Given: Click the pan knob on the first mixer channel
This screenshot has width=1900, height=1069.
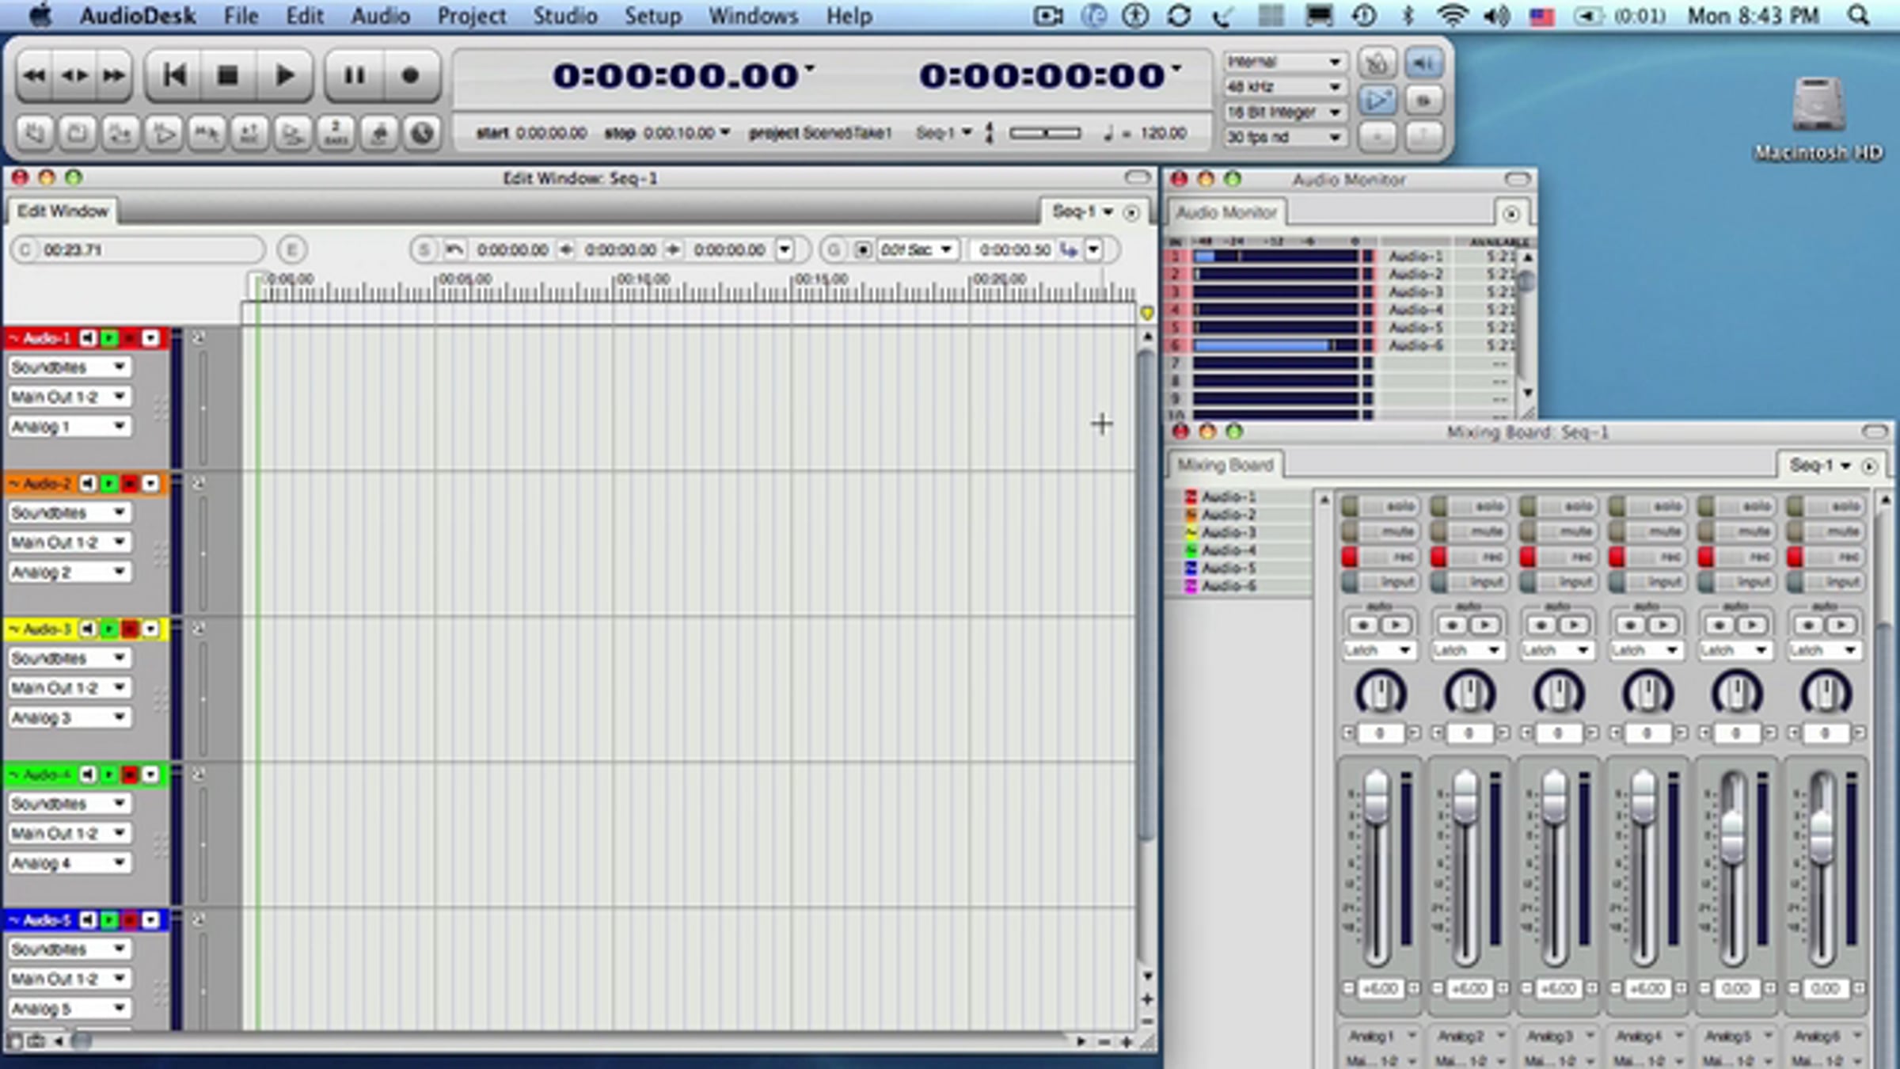Looking at the screenshot, I should click(1381, 693).
